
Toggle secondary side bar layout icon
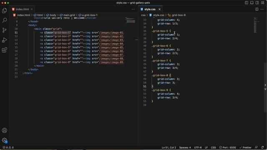pos(257,3)
